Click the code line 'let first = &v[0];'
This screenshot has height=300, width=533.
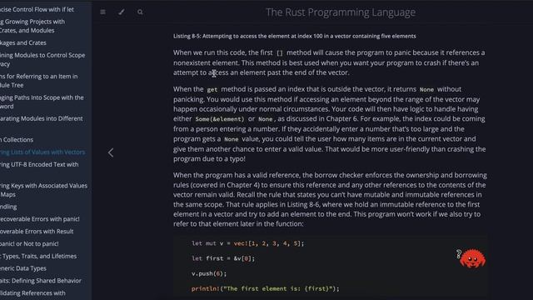[x=223, y=258]
